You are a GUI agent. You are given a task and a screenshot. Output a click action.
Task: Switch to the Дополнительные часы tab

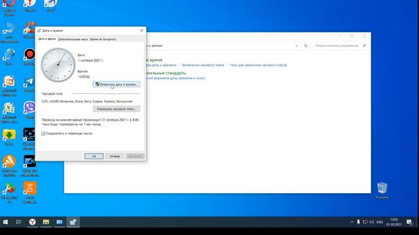pyautogui.click(x=73, y=39)
